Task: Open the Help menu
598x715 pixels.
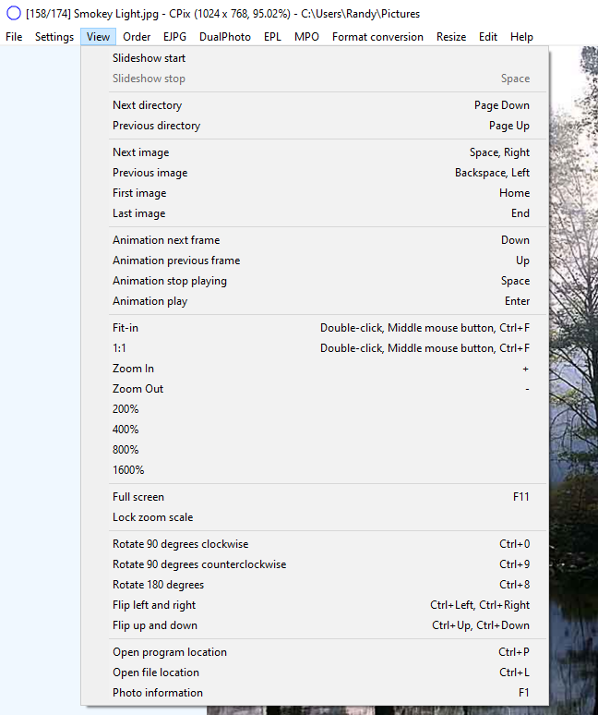Action: (521, 37)
